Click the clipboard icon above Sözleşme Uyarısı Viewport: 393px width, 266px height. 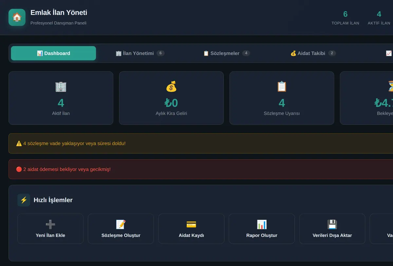click(282, 87)
